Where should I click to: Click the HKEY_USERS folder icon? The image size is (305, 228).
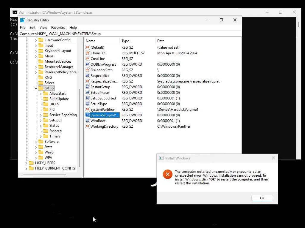(x=31, y=163)
